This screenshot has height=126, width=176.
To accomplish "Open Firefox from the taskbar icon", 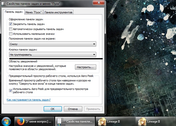I will click(20, 121).
